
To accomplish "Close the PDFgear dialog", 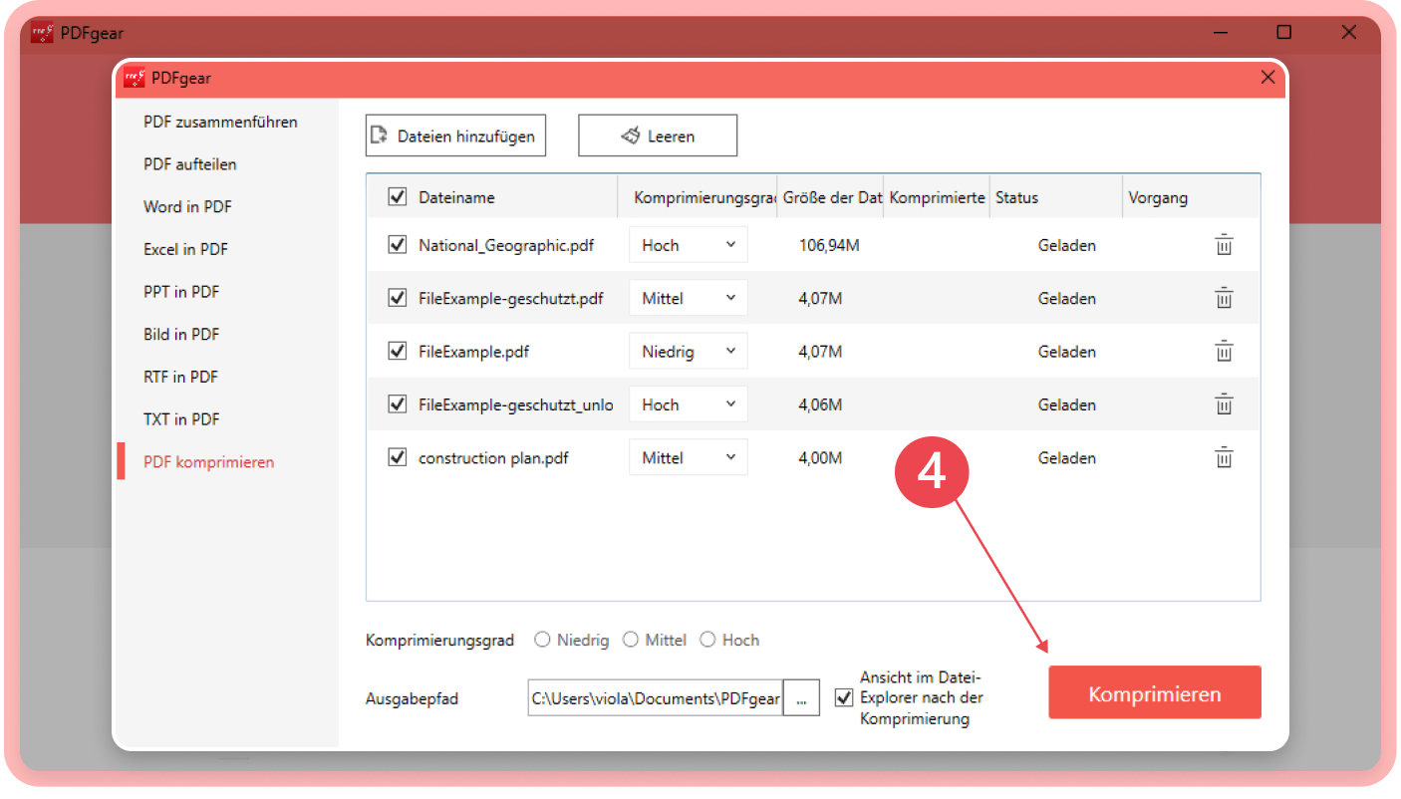I will coord(1267,78).
